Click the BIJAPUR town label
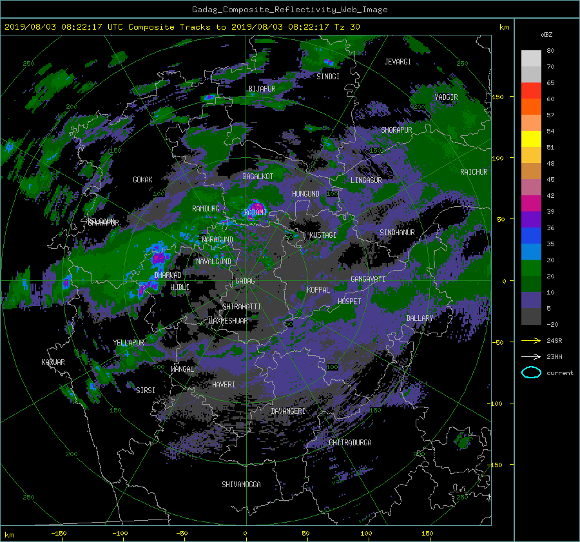This screenshot has height=542, width=580. click(x=262, y=89)
